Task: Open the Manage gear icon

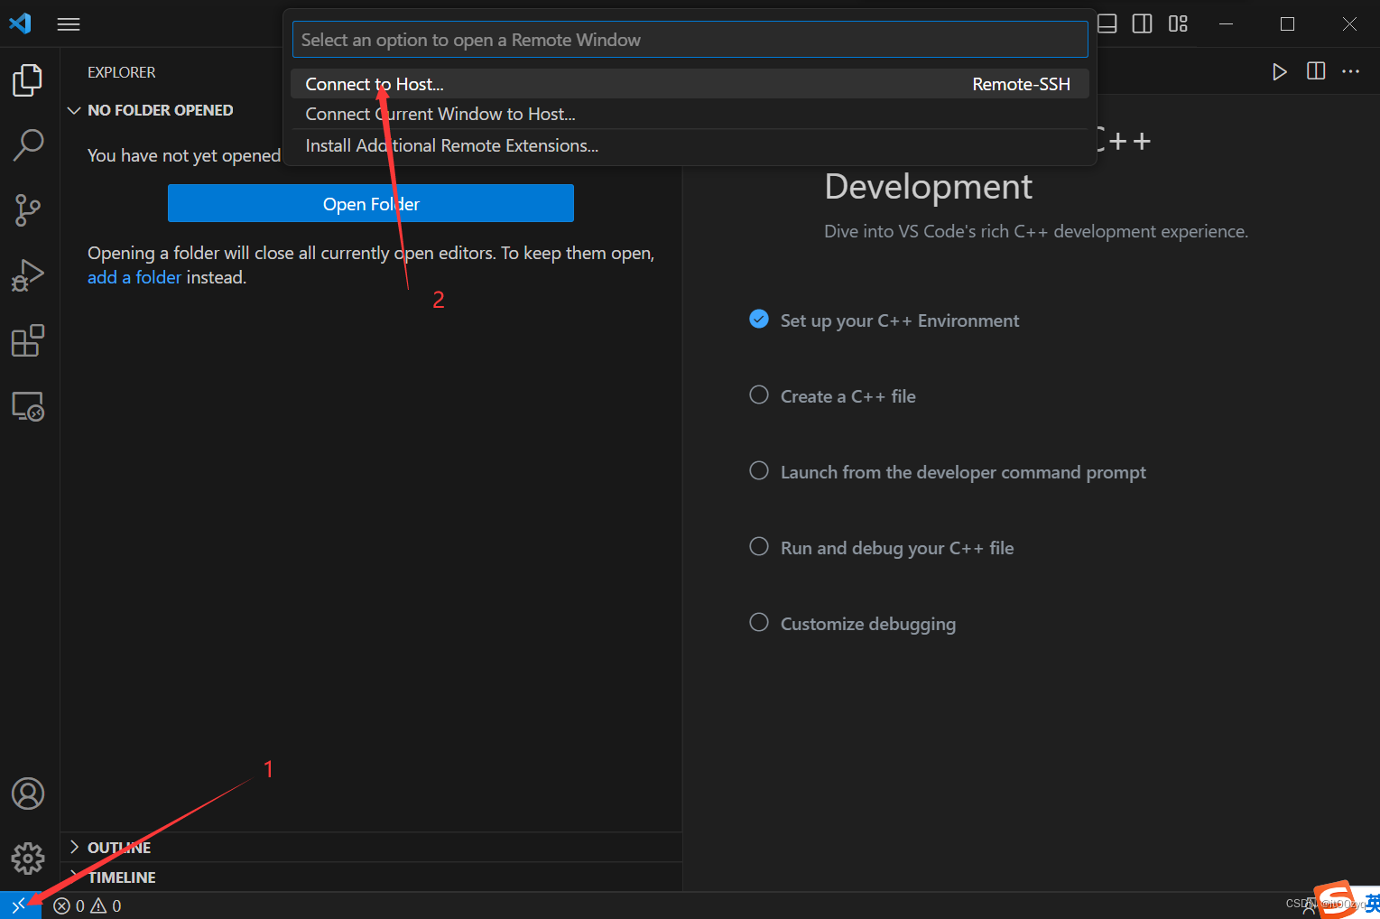Action: [x=28, y=859]
